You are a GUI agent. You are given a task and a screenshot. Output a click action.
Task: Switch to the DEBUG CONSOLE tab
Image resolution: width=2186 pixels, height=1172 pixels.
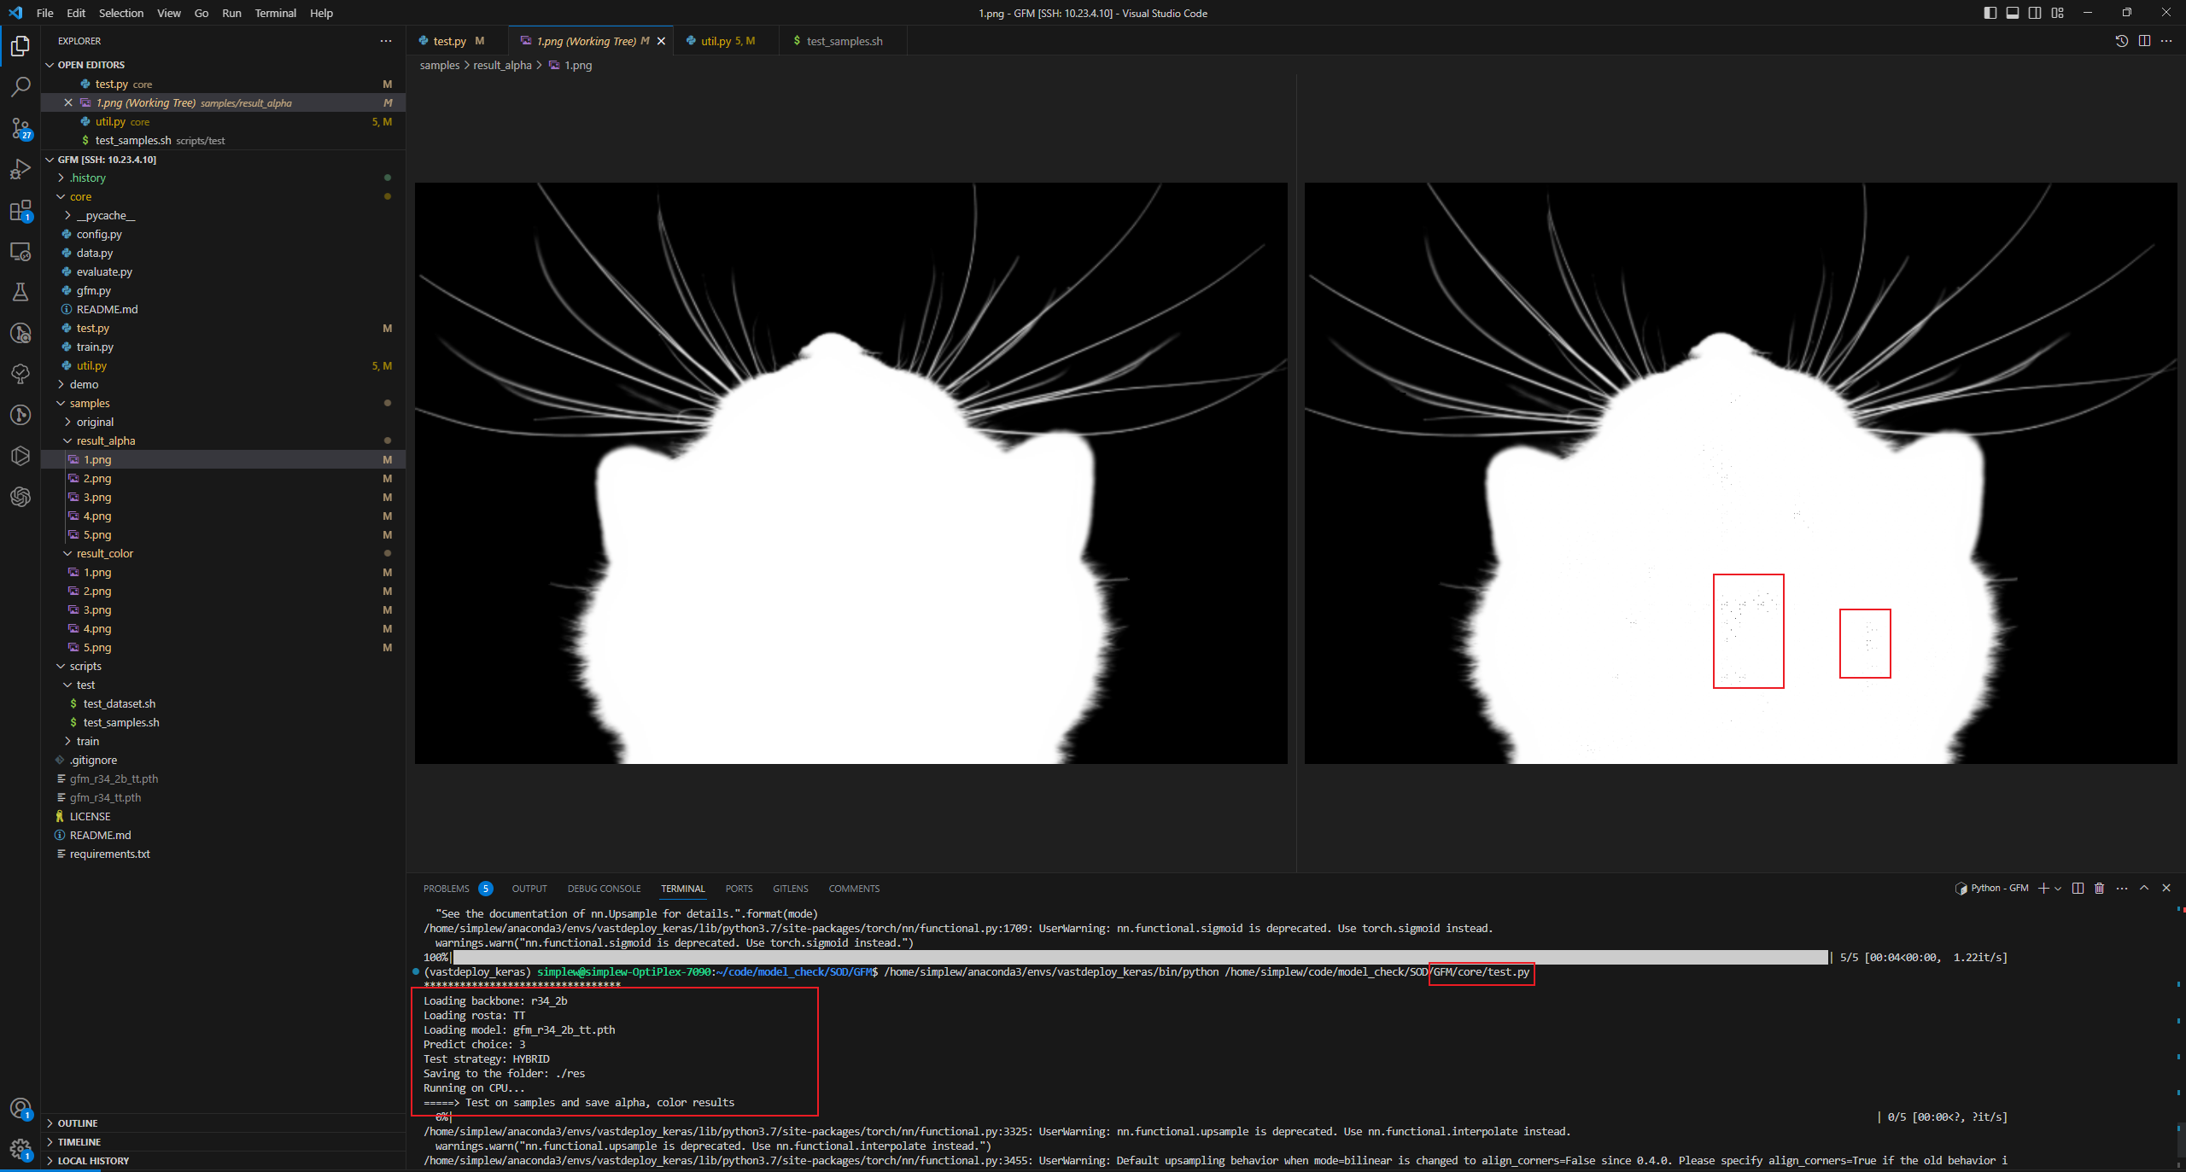[x=604, y=889]
